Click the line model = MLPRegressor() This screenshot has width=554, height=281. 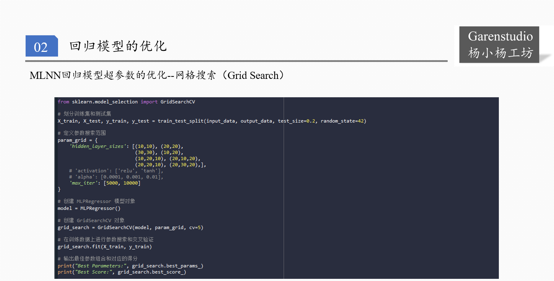89,208
